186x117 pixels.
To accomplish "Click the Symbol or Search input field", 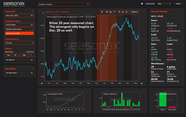I will [62, 4].
